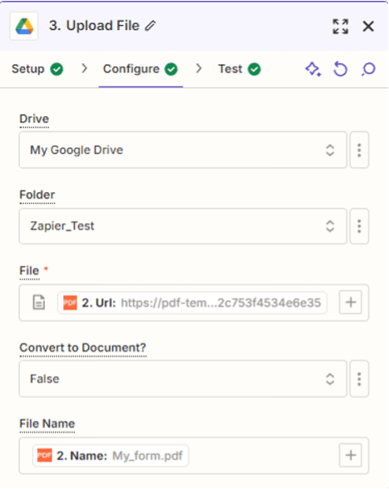389x489 pixels.
Task: Click the File field label
Action: coord(29,271)
